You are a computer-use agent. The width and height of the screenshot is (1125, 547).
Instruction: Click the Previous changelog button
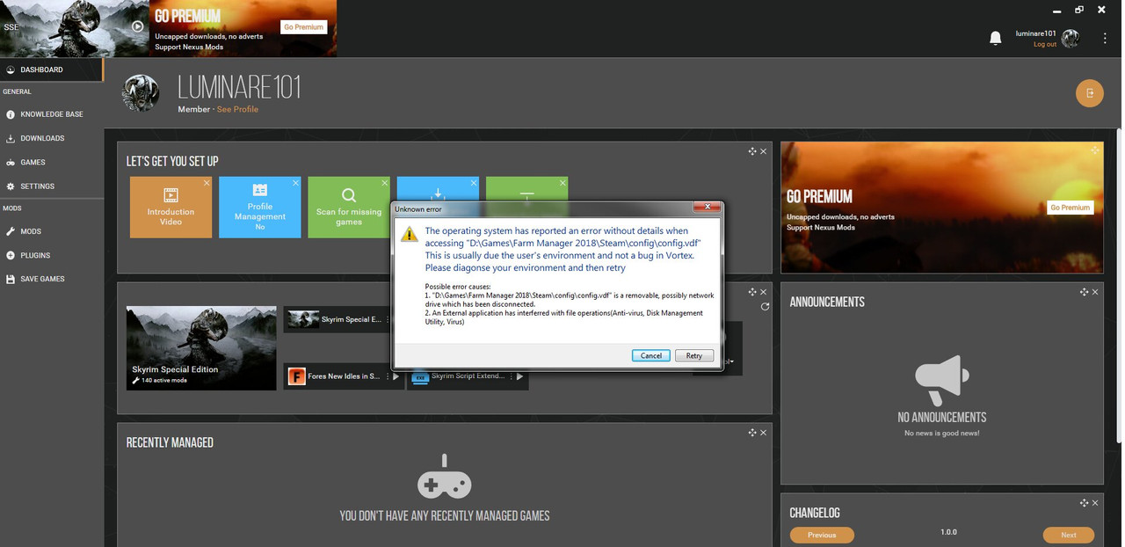[x=822, y=535]
